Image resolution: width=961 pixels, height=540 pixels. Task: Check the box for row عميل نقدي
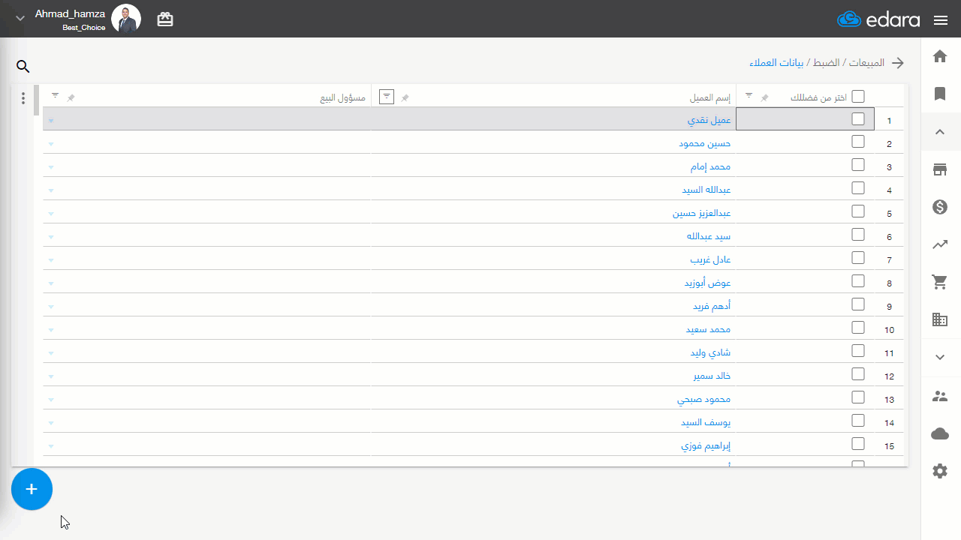(858, 118)
